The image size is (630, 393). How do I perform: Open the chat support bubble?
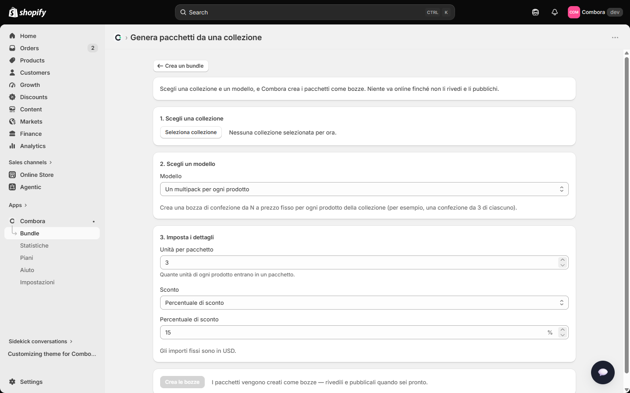[x=603, y=372]
